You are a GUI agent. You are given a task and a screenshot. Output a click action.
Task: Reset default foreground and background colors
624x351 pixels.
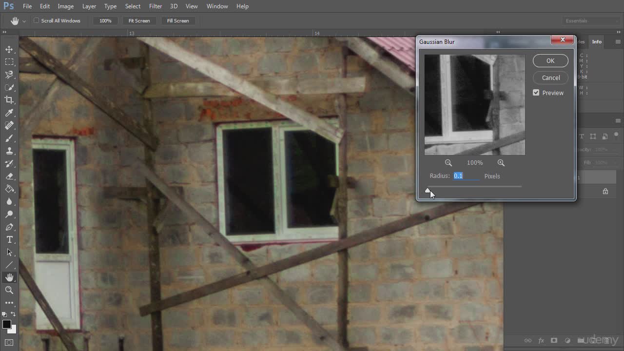[x=5, y=314]
